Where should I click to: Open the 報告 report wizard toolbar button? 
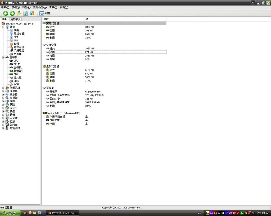[45, 13]
